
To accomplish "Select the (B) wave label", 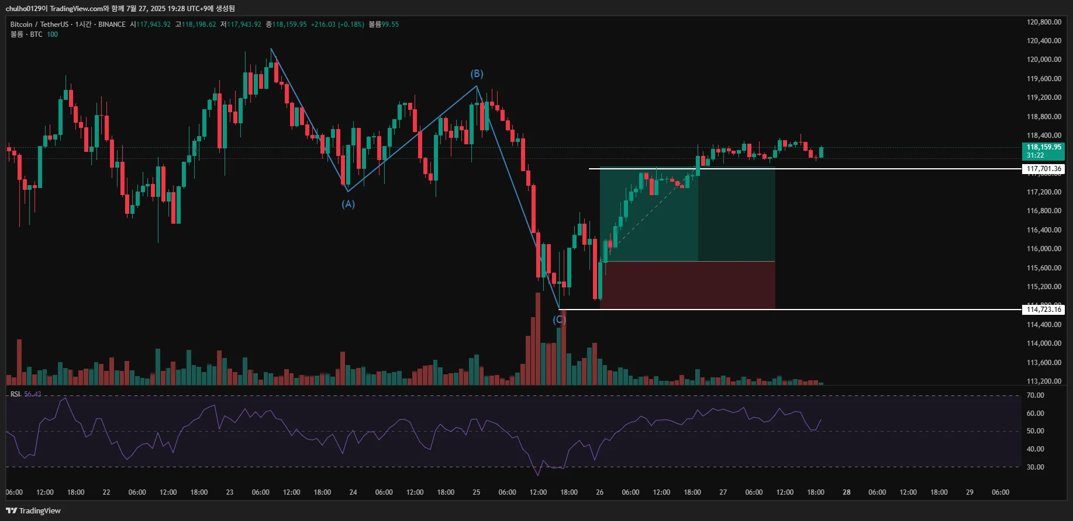I will [477, 74].
